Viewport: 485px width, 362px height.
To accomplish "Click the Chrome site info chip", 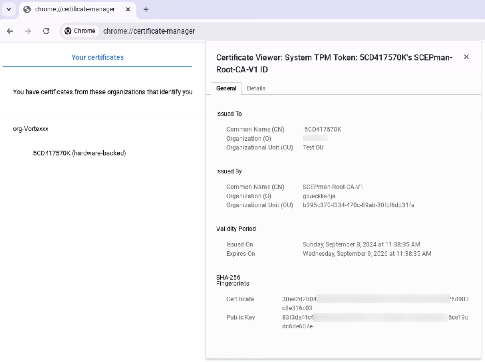I will click(80, 31).
